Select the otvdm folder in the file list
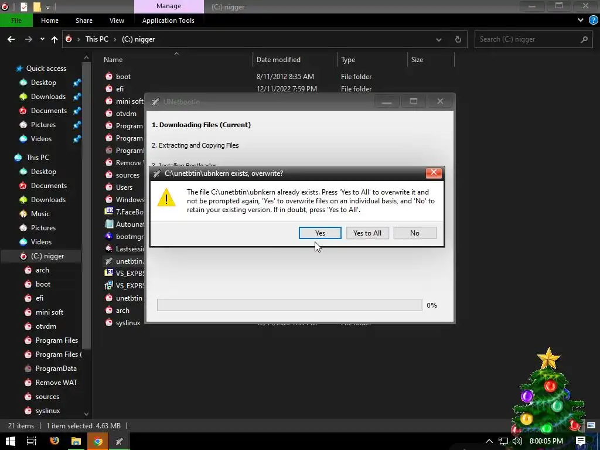The image size is (600, 450). pos(126,113)
